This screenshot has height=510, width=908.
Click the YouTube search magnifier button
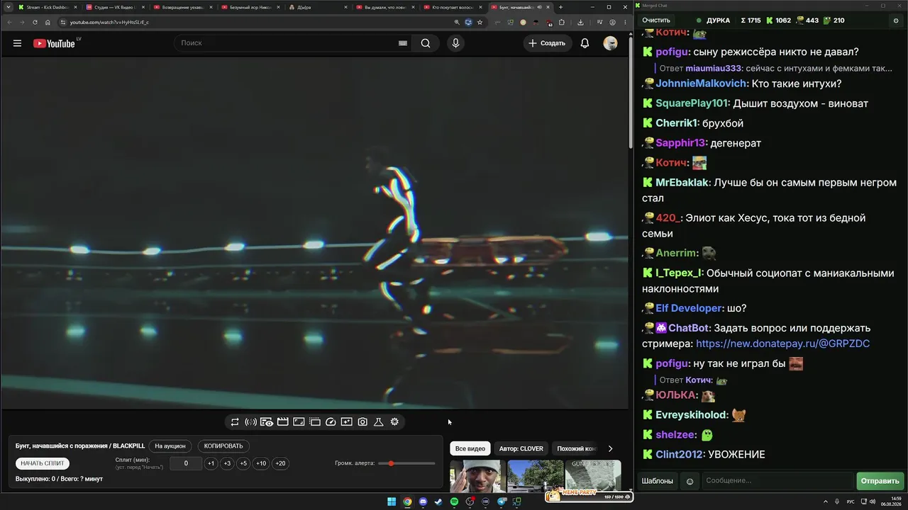pos(426,43)
